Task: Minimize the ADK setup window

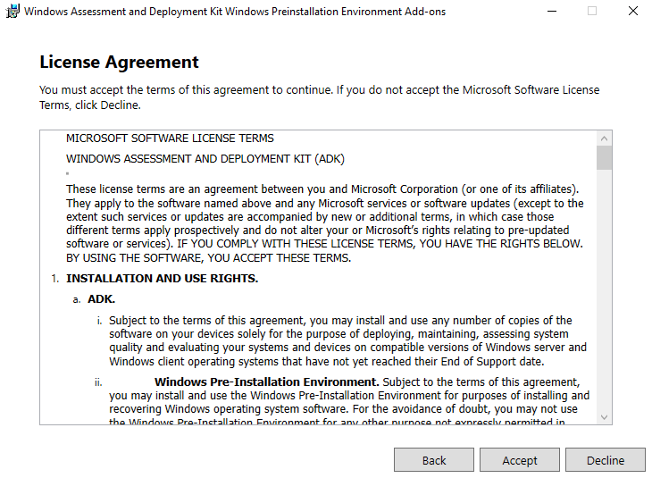Action: click(x=550, y=12)
